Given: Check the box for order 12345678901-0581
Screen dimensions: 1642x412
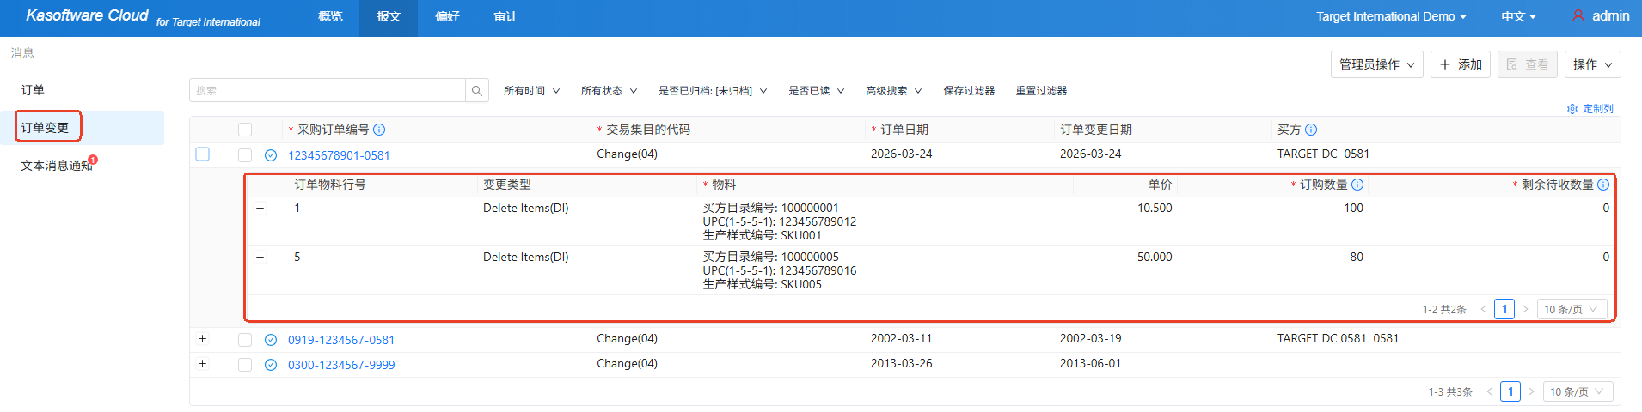Looking at the screenshot, I should tap(245, 155).
